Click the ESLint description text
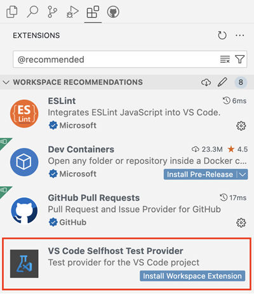This screenshot has width=254, height=294. (x=134, y=112)
